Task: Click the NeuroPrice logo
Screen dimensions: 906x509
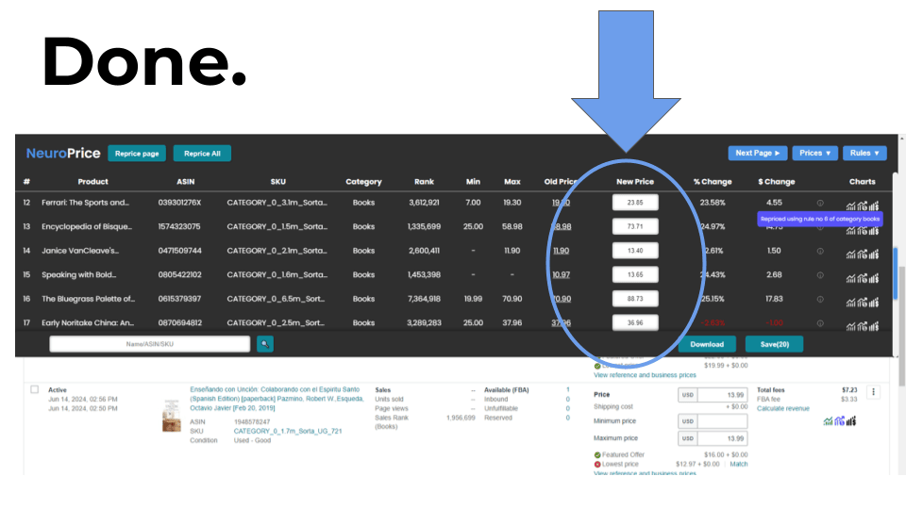Action: point(63,153)
